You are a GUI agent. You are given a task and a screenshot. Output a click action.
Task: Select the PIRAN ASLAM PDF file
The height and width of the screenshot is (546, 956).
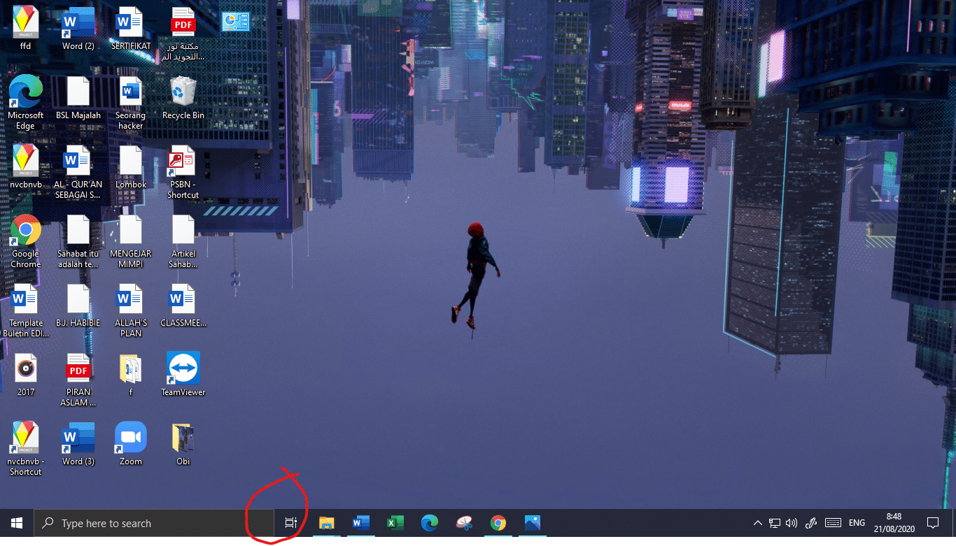pyautogui.click(x=78, y=380)
